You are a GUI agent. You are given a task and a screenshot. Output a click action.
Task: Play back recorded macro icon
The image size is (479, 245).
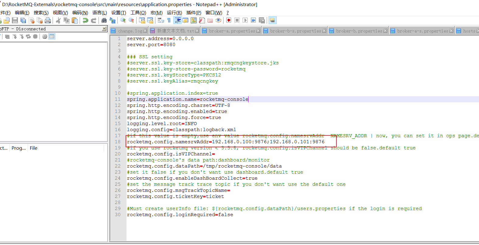pyautogui.click(x=245, y=20)
